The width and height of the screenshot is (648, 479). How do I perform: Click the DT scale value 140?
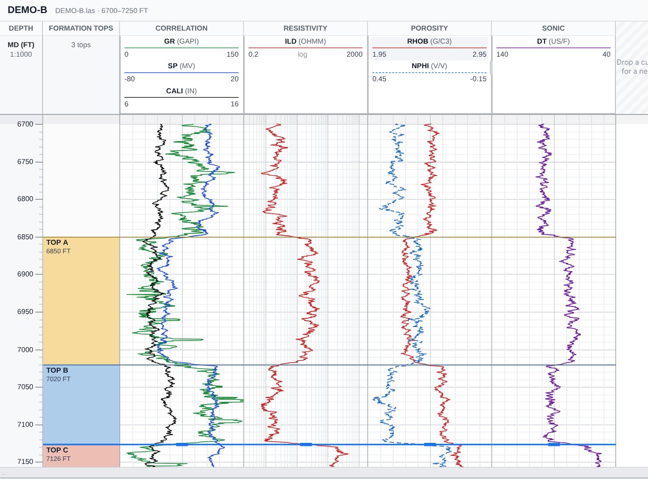pos(502,54)
